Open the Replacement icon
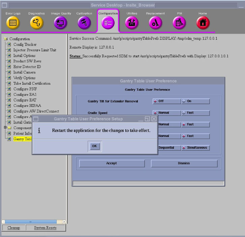The width and height of the screenshot is (245, 237). 155,23
